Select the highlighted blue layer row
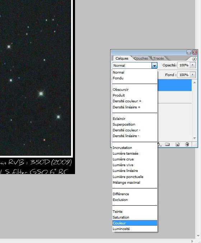 click(x=174, y=85)
